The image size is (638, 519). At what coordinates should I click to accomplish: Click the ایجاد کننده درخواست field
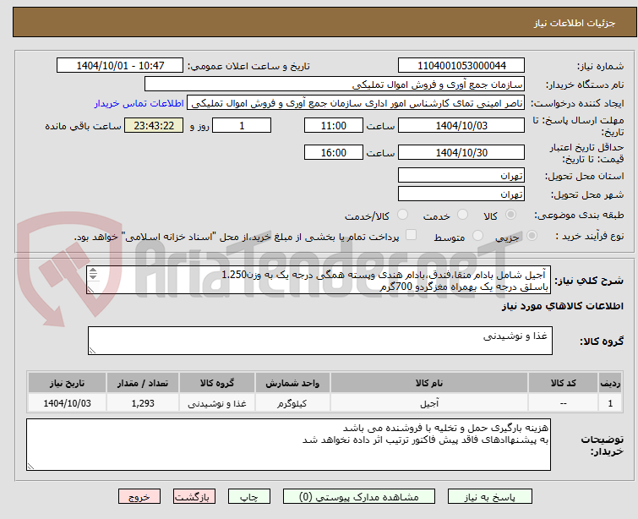[356, 103]
